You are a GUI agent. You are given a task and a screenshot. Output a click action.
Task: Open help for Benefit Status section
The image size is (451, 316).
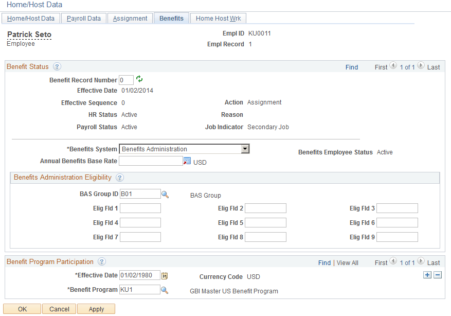[x=57, y=66]
